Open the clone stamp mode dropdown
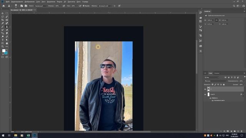The width and height of the screenshot is (246, 138). tap(41, 6)
